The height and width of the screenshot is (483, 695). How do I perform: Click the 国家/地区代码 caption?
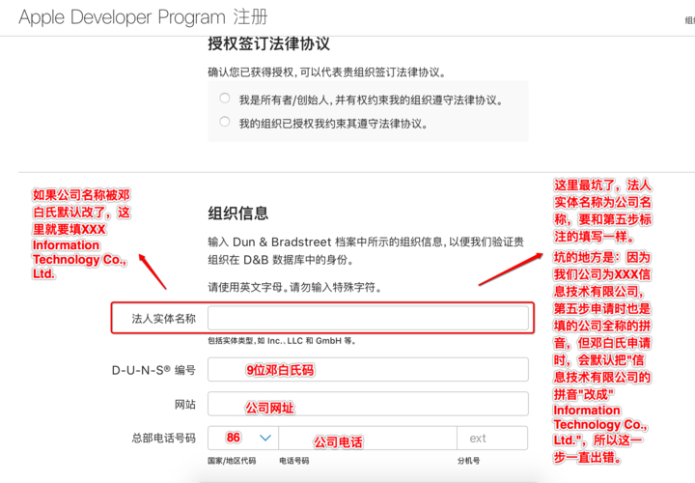coord(232,461)
